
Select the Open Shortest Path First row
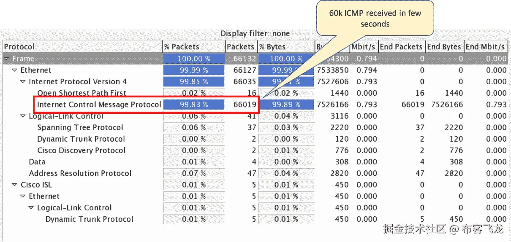[x=255, y=93]
